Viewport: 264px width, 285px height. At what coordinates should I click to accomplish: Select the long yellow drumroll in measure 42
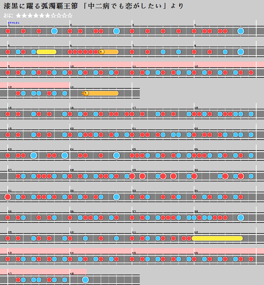point(217,238)
